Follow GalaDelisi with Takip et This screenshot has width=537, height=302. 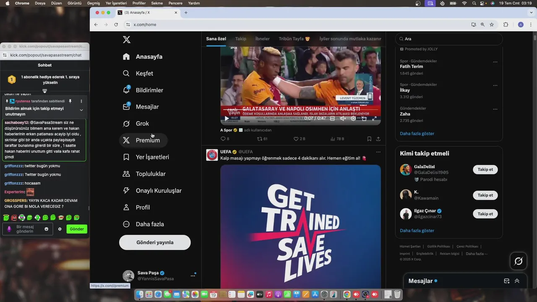(x=485, y=169)
